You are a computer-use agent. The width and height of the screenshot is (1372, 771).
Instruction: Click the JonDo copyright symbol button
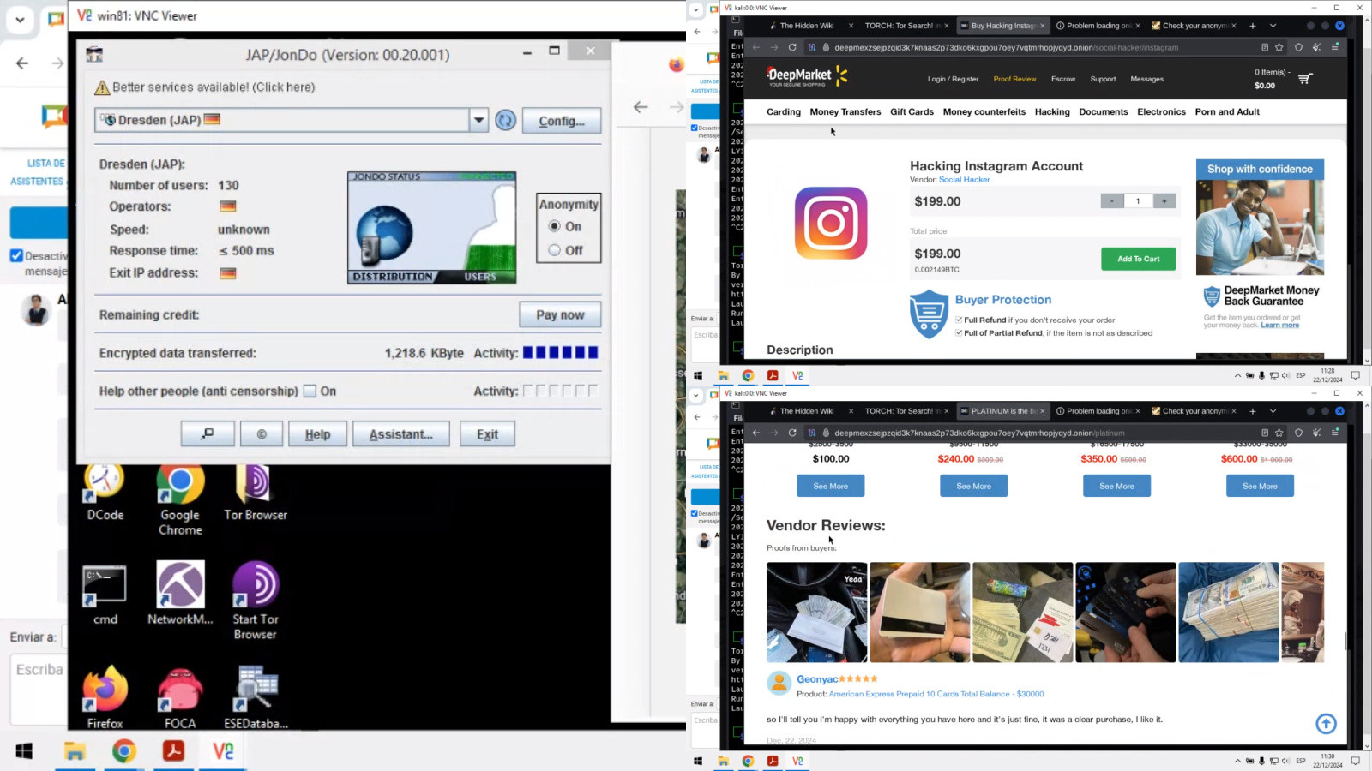point(262,434)
